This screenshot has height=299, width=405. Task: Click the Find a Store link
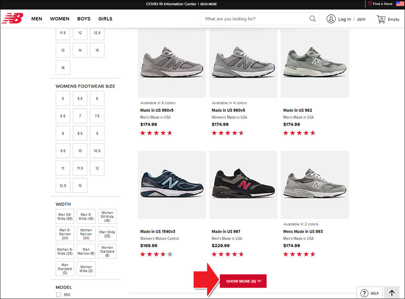[x=382, y=4]
